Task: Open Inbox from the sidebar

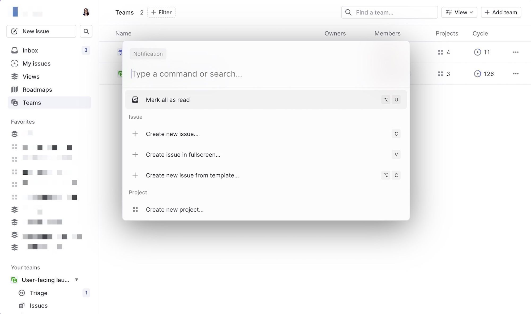Action: 30,50
